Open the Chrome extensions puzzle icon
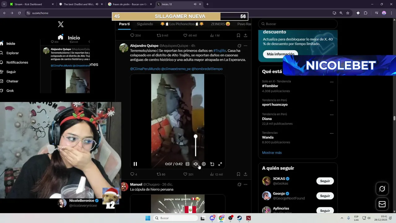The width and height of the screenshot is (396, 223). point(365,13)
